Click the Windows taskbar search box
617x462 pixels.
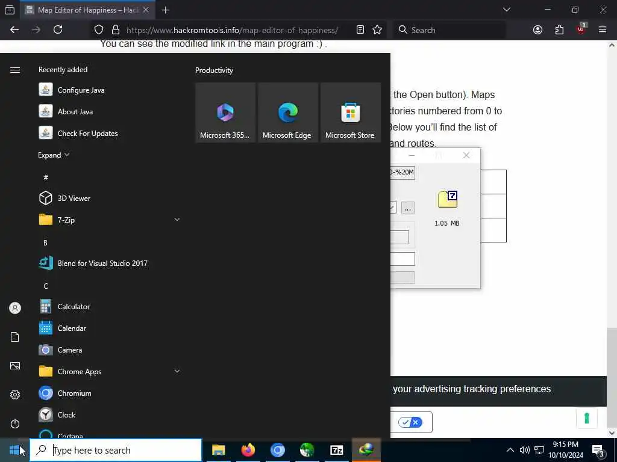tap(116, 450)
